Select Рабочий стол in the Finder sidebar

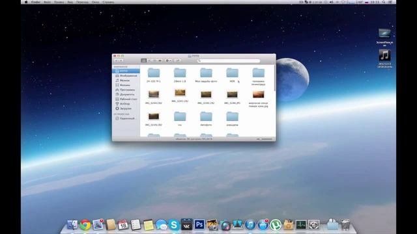[126, 99]
